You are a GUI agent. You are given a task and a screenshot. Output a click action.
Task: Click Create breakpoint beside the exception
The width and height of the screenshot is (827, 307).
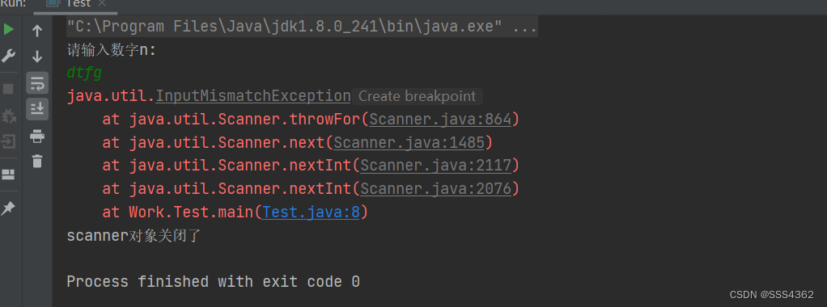pyautogui.click(x=417, y=96)
